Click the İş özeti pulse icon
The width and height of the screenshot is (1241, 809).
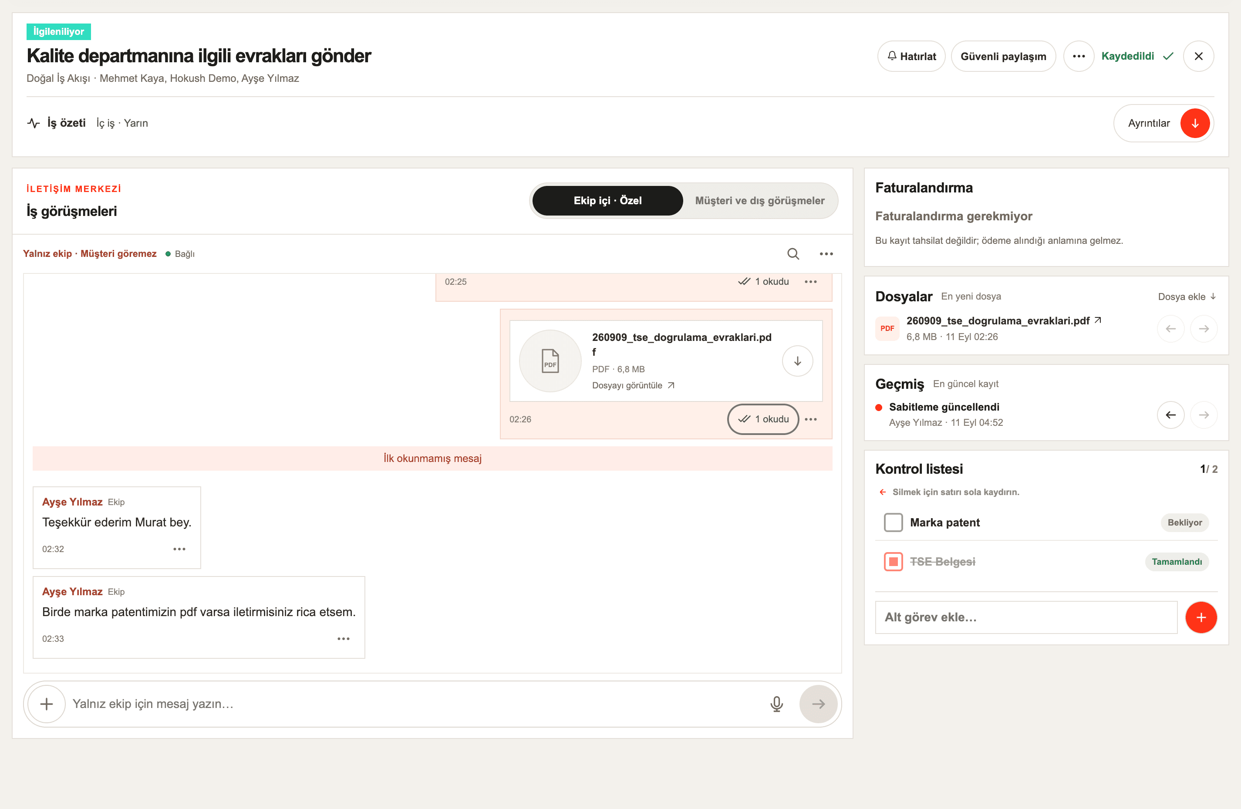pyautogui.click(x=34, y=123)
